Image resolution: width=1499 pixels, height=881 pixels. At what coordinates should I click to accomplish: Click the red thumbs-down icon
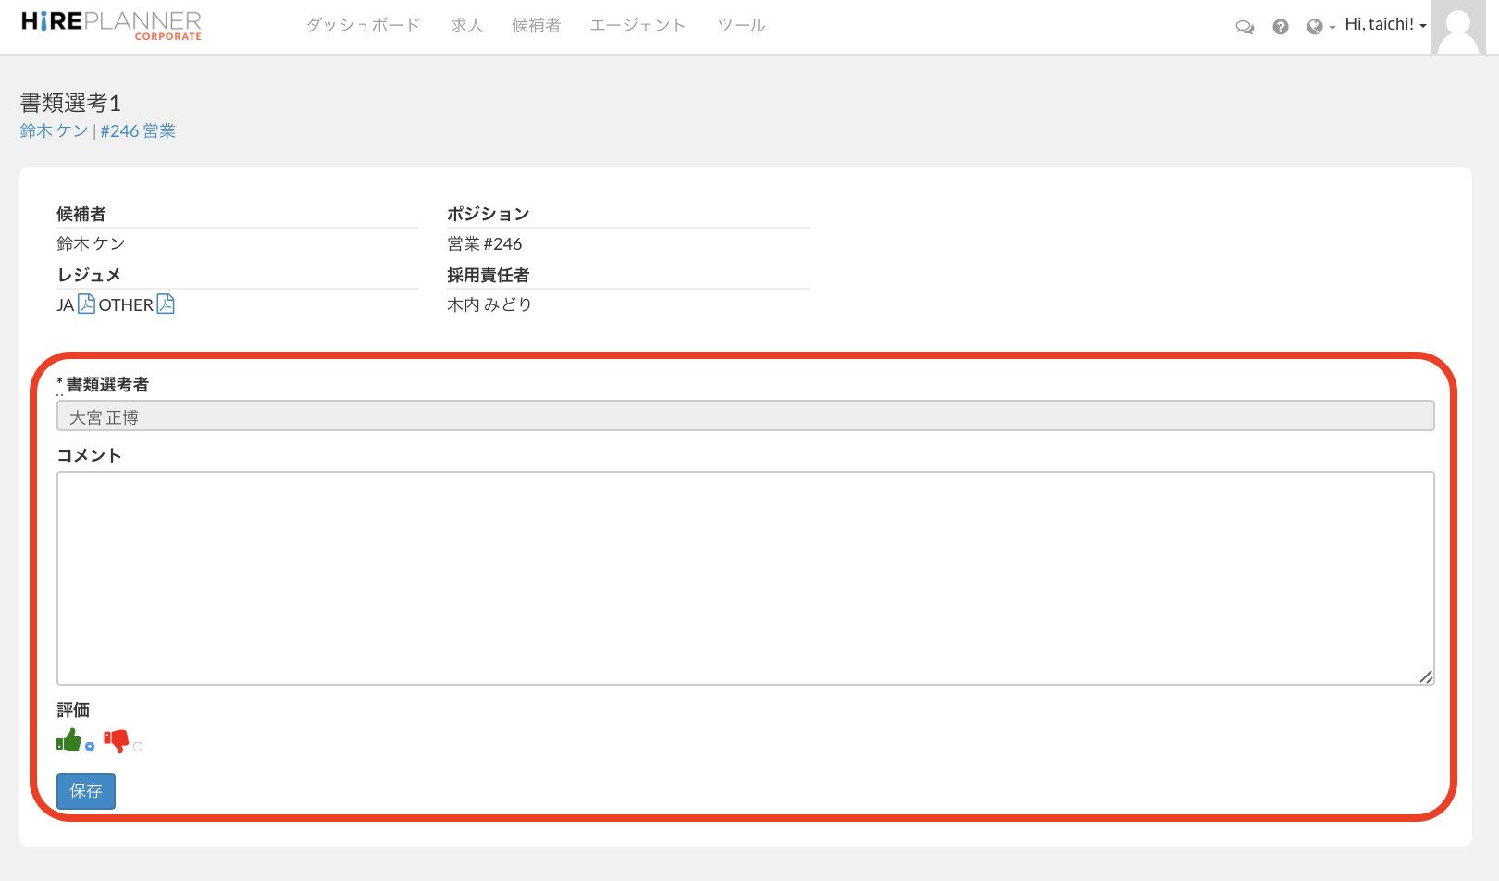click(x=117, y=740)
